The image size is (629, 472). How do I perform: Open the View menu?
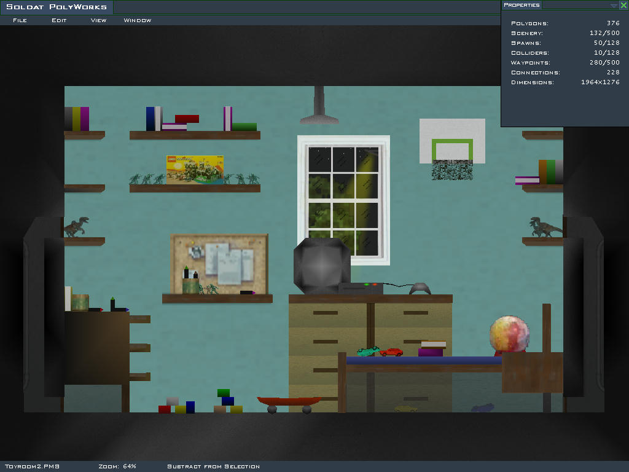click(x=98, y=20)
